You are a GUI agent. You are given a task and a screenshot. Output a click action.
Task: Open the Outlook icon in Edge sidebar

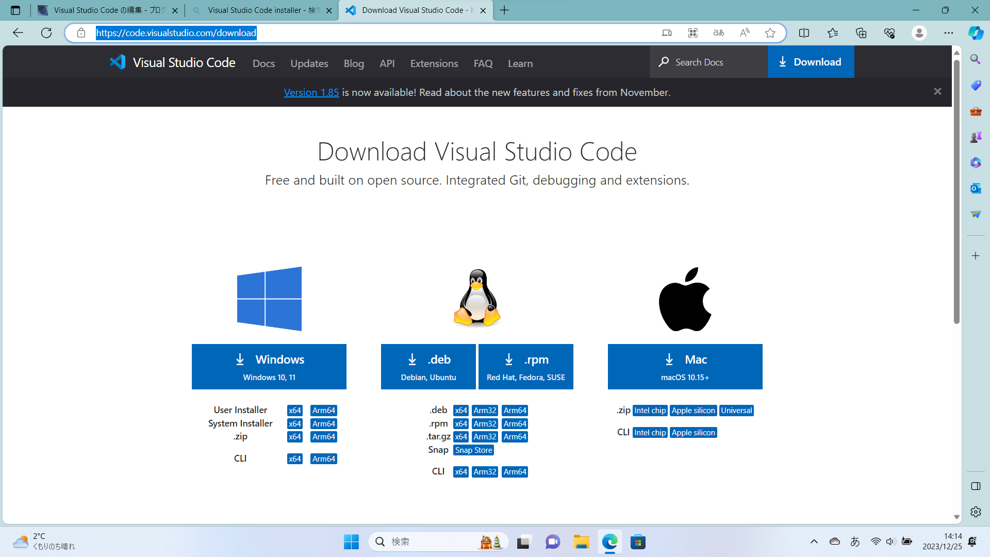click(975, 188)
